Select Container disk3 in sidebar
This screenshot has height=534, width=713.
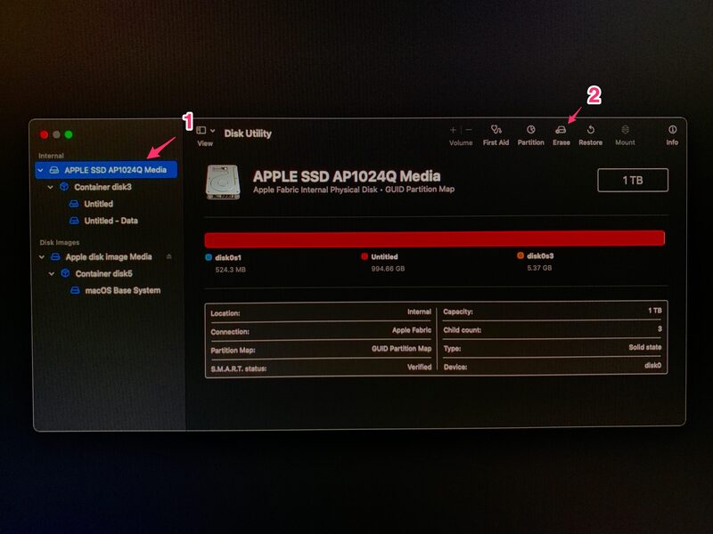coord(102,187)
